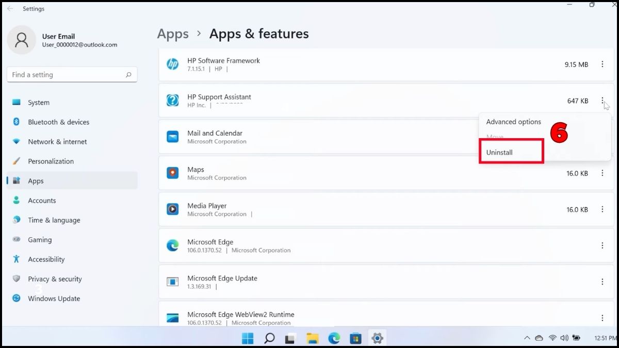Open Accounts settings
619x348 pixels.
[72, 201]
